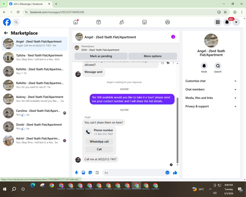The image size is (246, 197).
Task: Open conversation info purple icon
Action: click(173, 37)
